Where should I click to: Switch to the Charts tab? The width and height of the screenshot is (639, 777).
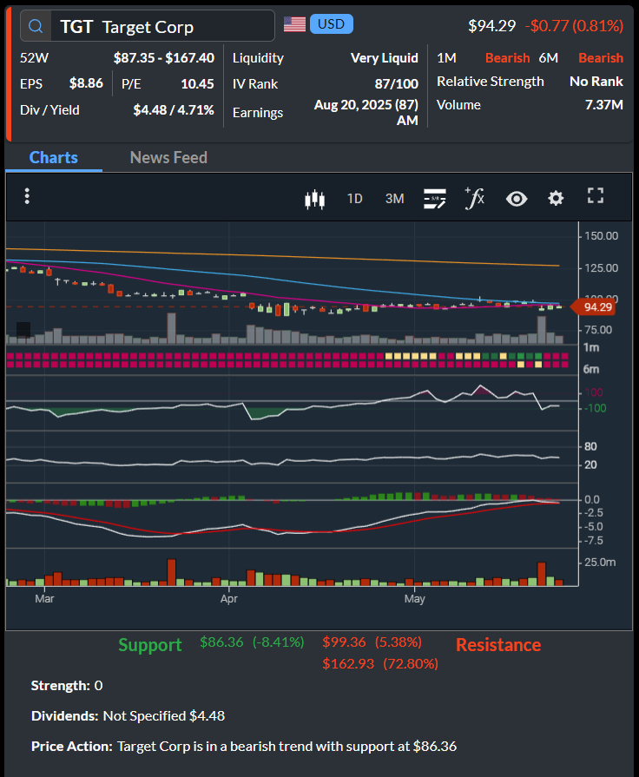pos(54,158)
